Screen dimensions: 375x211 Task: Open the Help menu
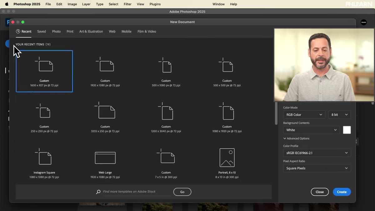click(233, 4)
